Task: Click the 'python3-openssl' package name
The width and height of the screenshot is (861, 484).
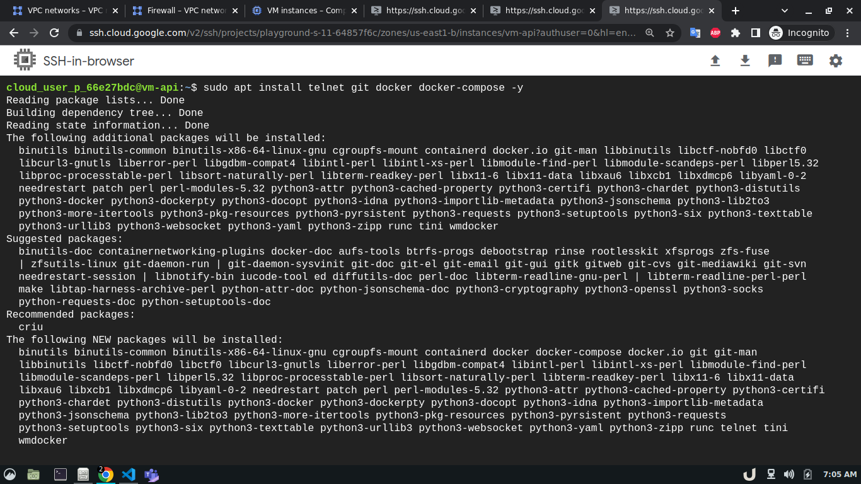Action: (x=631, y=289)
